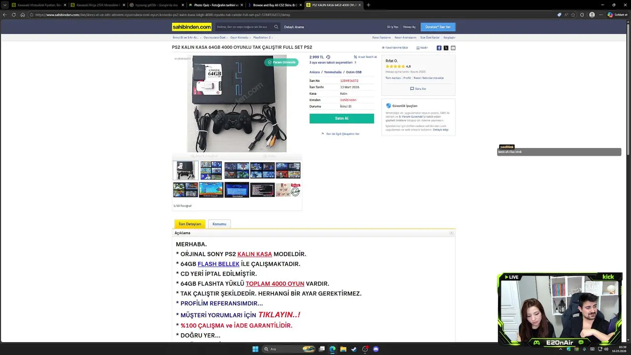This screenshot has width=631, height=355.
Task: Click TIKLAYIN customer reviews link
Action: (x=279, y=315)
